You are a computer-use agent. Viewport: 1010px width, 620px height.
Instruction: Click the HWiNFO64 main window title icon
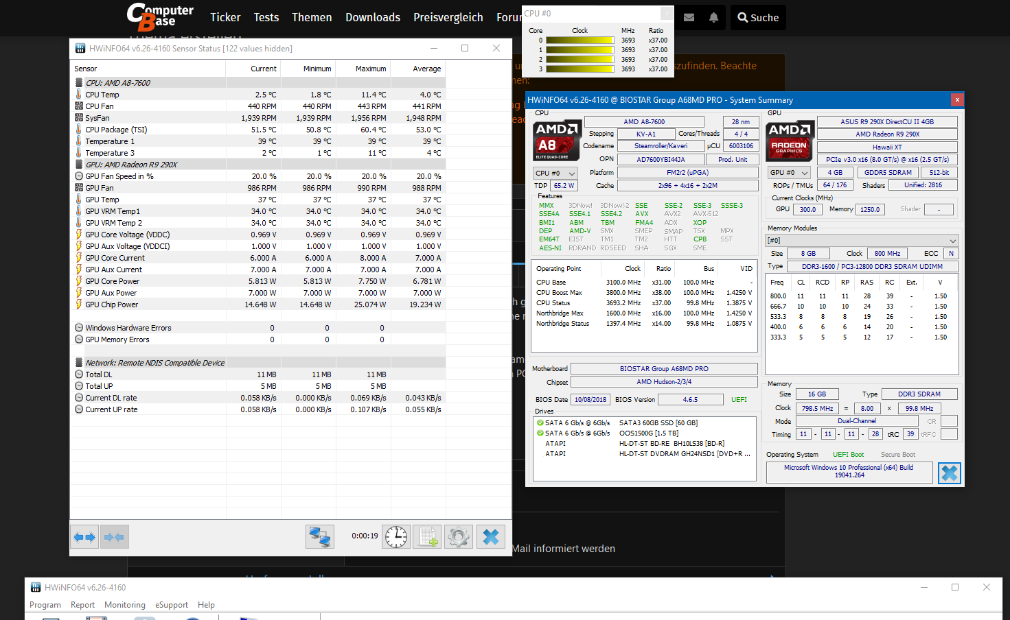click(x=36, y=588)
